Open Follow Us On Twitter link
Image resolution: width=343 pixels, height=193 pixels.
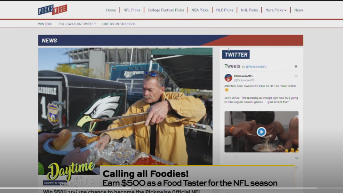point(77,24)
